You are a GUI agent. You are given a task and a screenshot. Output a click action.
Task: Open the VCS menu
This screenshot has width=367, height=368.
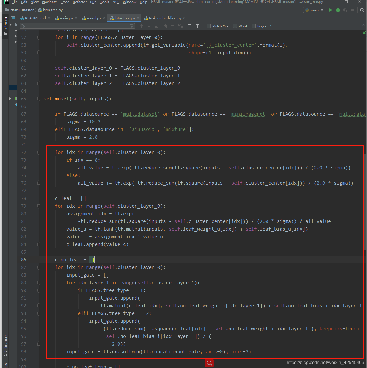(x=116, y=2)
